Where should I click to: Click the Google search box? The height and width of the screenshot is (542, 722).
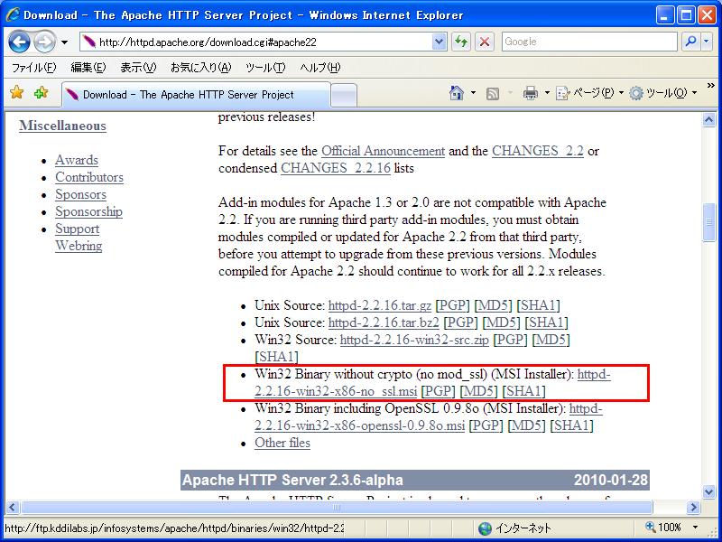click(x=589, y=42)
